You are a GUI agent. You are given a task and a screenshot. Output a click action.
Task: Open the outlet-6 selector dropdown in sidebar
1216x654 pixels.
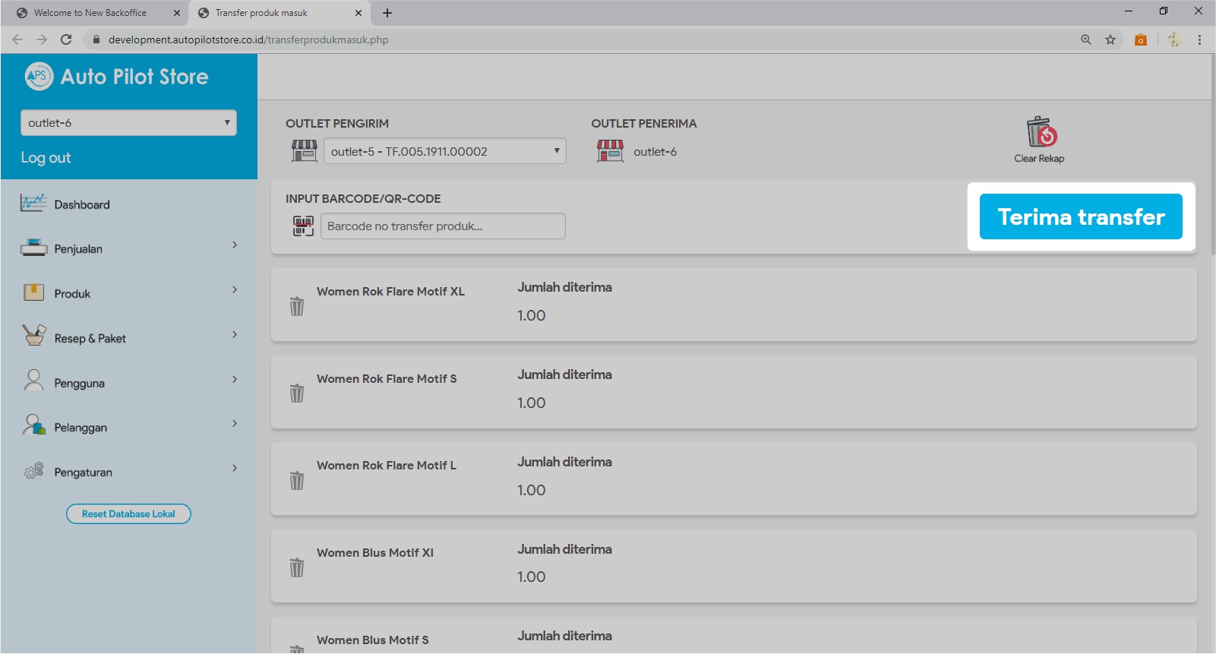(128, 123)
